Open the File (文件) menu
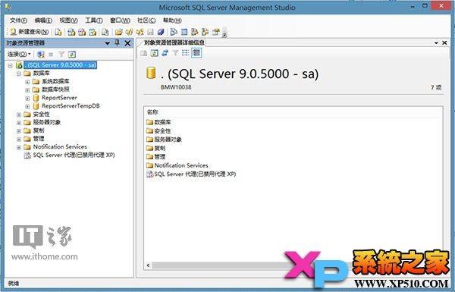 (x=18, y=20)
